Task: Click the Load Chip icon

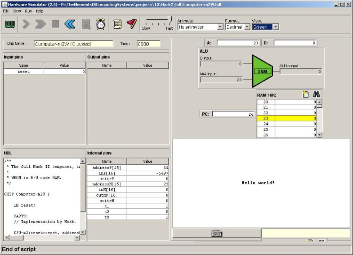Action: (x=10, y=24)
